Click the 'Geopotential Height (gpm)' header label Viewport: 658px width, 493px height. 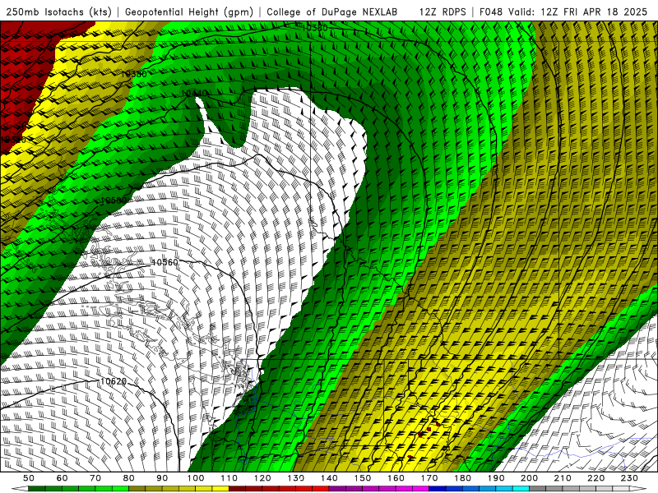[189, 12]
